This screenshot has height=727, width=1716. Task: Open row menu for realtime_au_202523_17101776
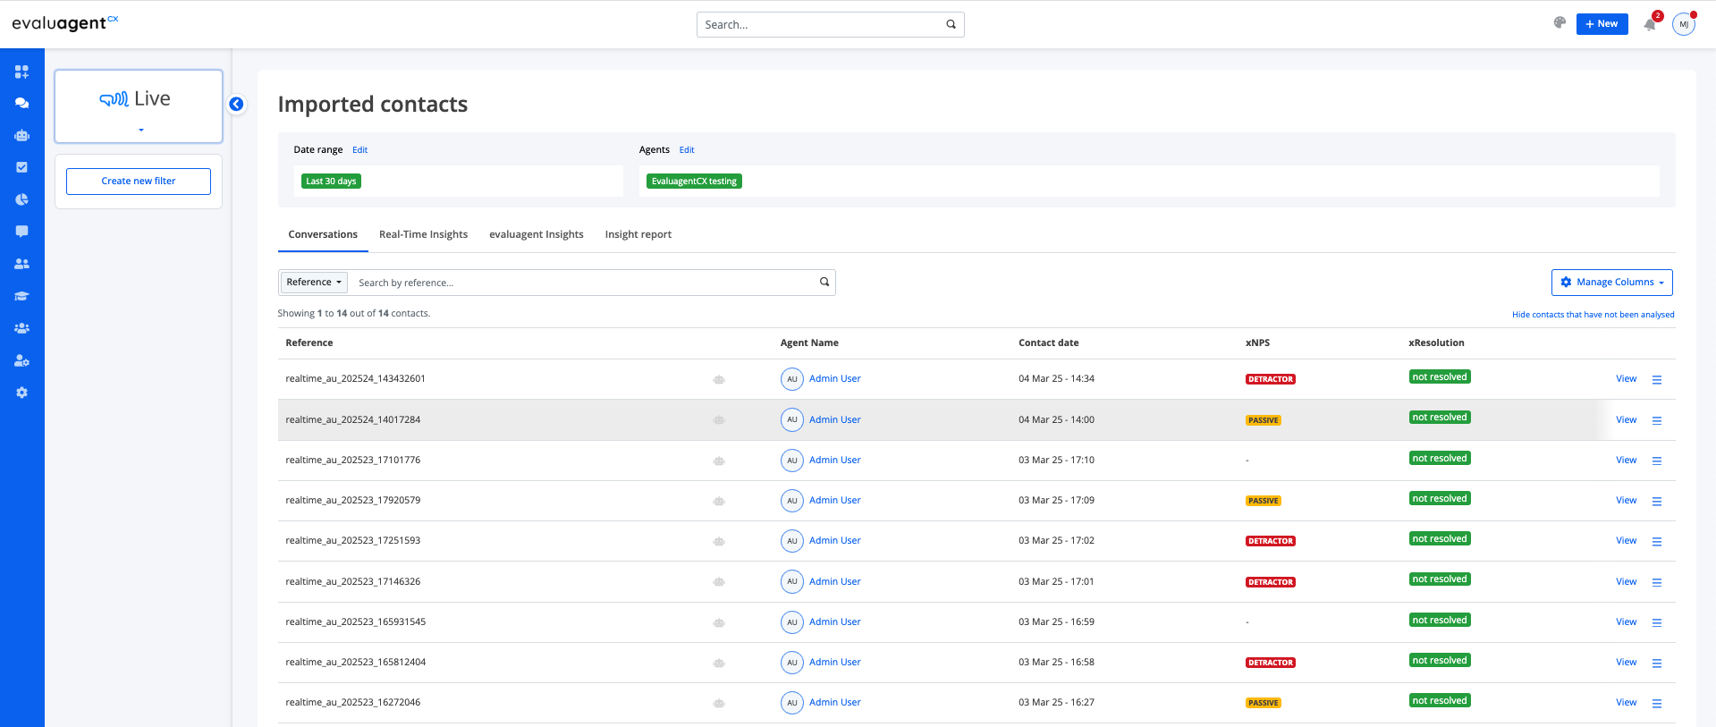tap(1657, 461)
